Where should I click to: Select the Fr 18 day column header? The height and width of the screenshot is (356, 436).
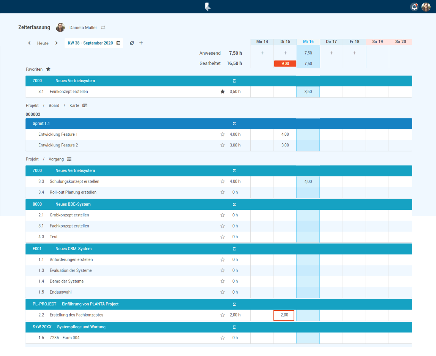point(354,41)
